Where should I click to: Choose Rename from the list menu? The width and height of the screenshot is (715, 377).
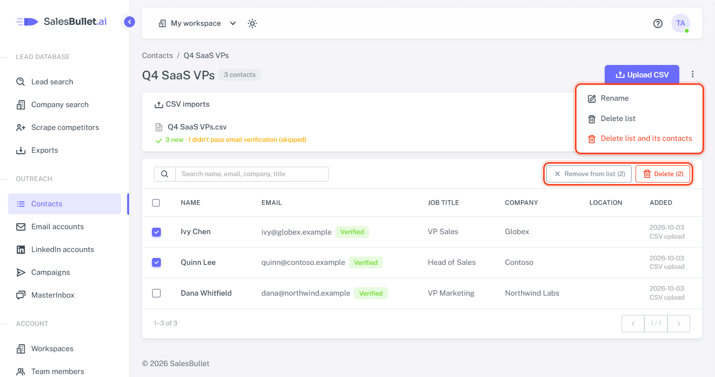(x=640, y=98)
